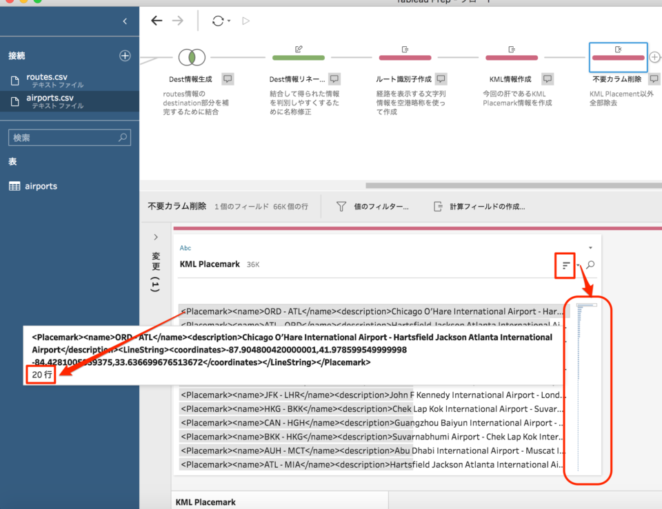Select the join icon of the Dest情報生成 step

(x=192, y=58)
